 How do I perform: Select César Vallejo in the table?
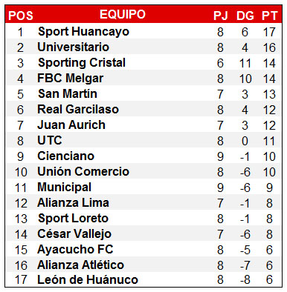pos(74,234)
